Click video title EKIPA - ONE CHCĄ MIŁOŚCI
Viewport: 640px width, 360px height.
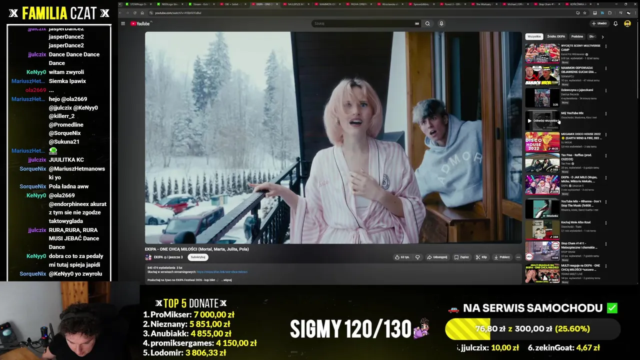(197, 249)
